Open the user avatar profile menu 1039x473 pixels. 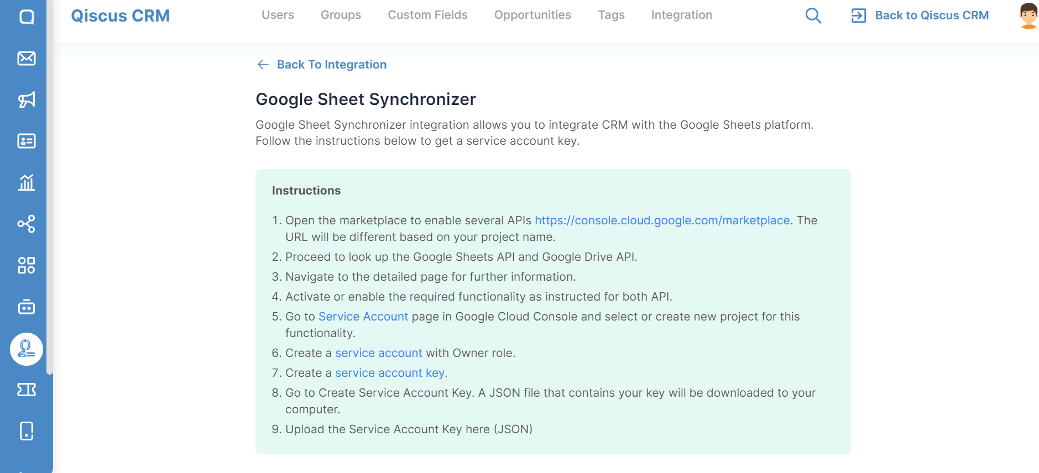click(x=1028, y=15)
